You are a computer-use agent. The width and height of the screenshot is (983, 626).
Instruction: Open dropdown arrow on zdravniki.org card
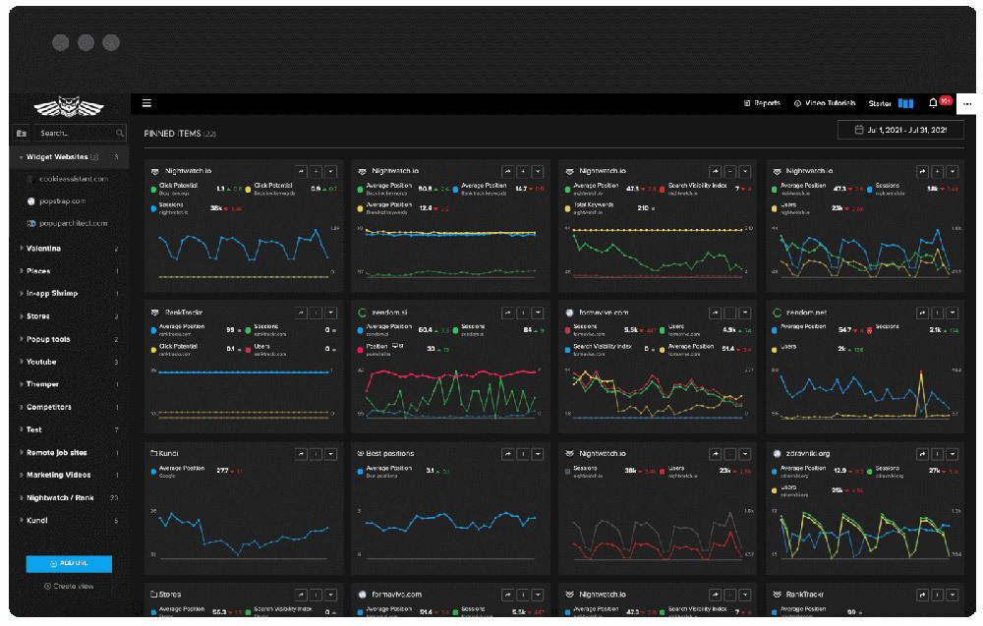tap(953, 454)
